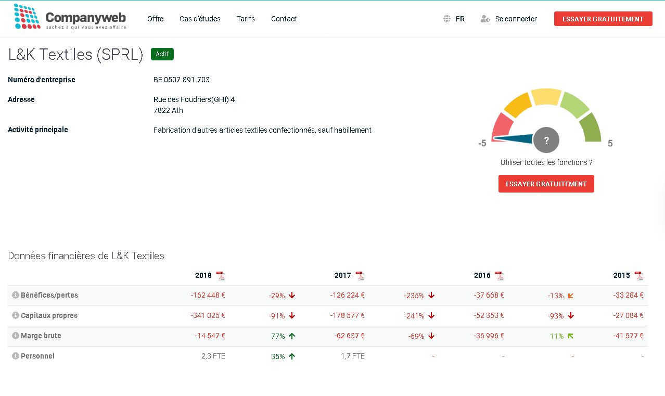
Task: Click the 1,7 FTE personnel value
Action: coord(353,356)
